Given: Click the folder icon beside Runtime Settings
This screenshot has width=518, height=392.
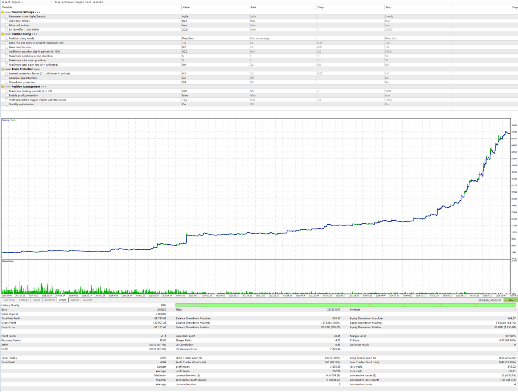Looking at the screenshot, I should pos(3,12).
